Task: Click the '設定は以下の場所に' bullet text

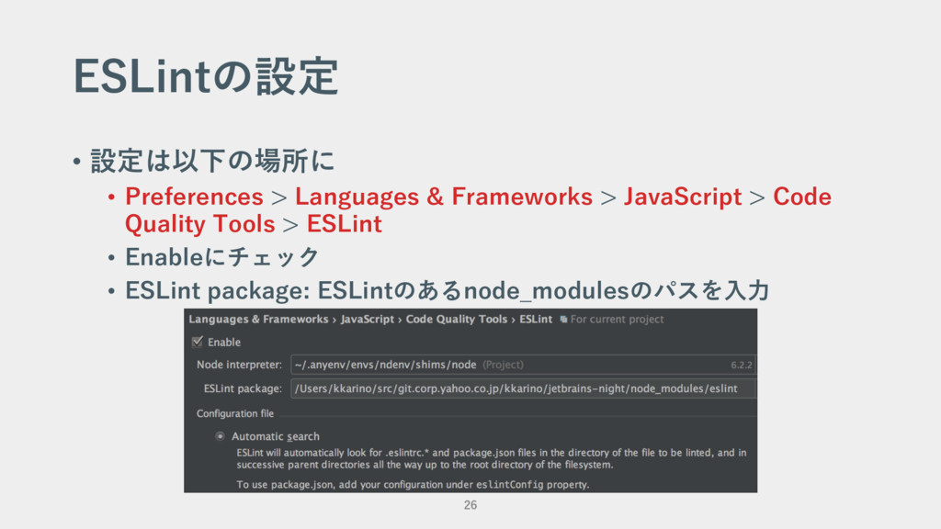Action: pyautogui.click(x=212, y=161)
